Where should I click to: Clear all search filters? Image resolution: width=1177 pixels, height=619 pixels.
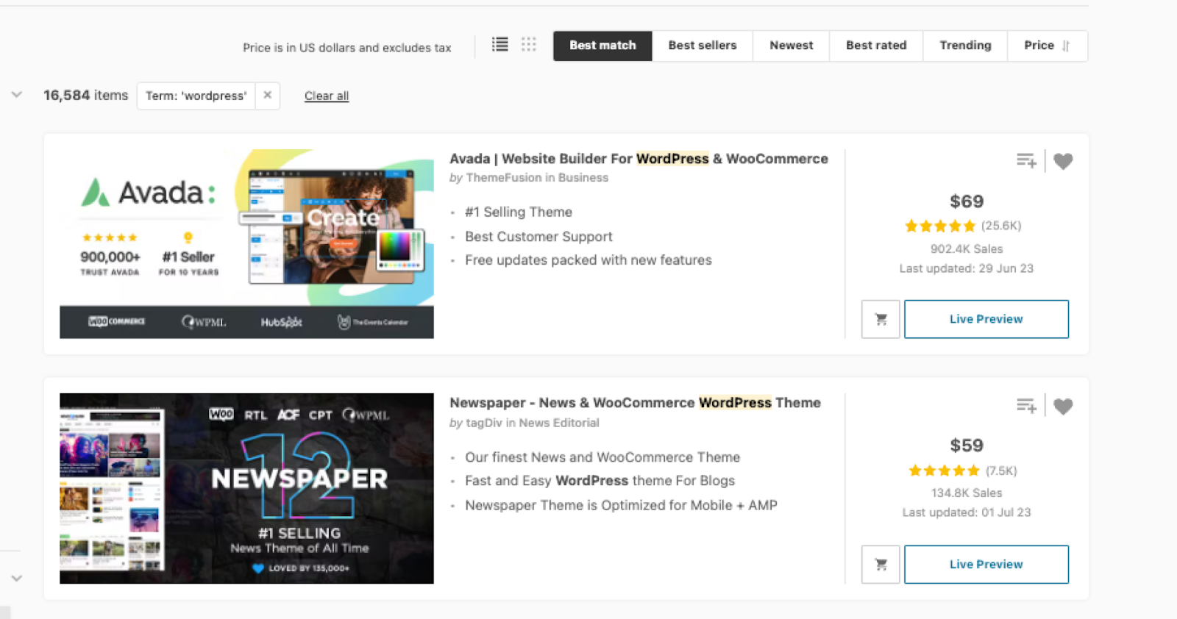tap(327, 96)
